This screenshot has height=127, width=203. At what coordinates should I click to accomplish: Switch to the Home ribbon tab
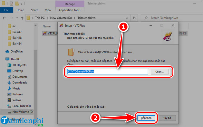(20, 10)
